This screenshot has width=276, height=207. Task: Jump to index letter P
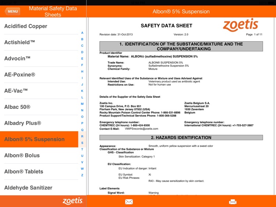[x=82, y=123]
